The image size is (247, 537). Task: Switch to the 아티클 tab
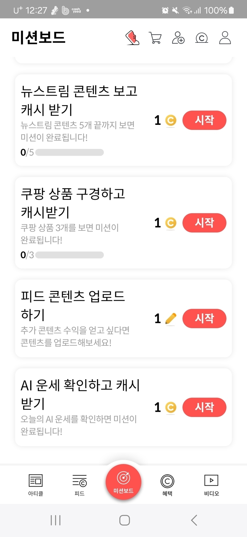(x=36, y=485)
